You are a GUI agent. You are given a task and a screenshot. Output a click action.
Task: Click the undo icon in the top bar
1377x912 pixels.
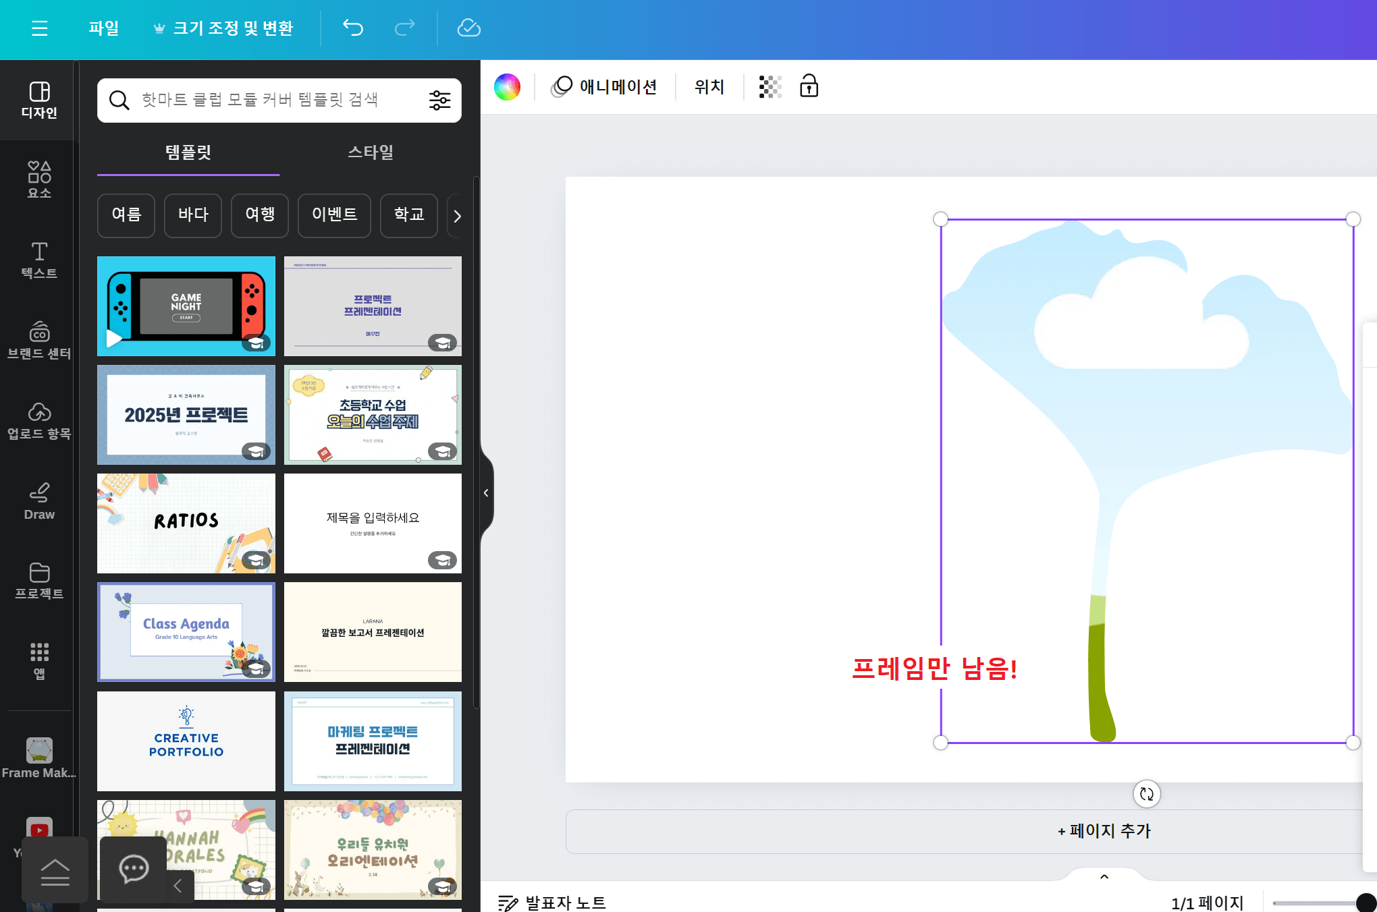point(352,28)
